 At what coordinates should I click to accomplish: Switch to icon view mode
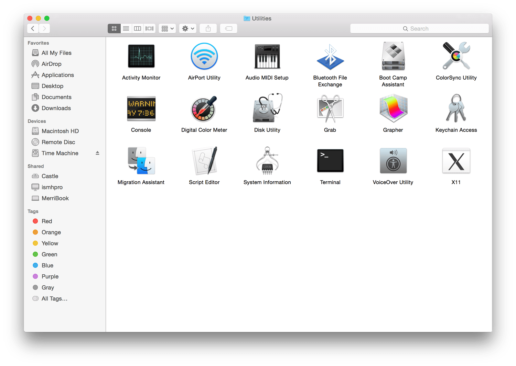tap(114, 28)
